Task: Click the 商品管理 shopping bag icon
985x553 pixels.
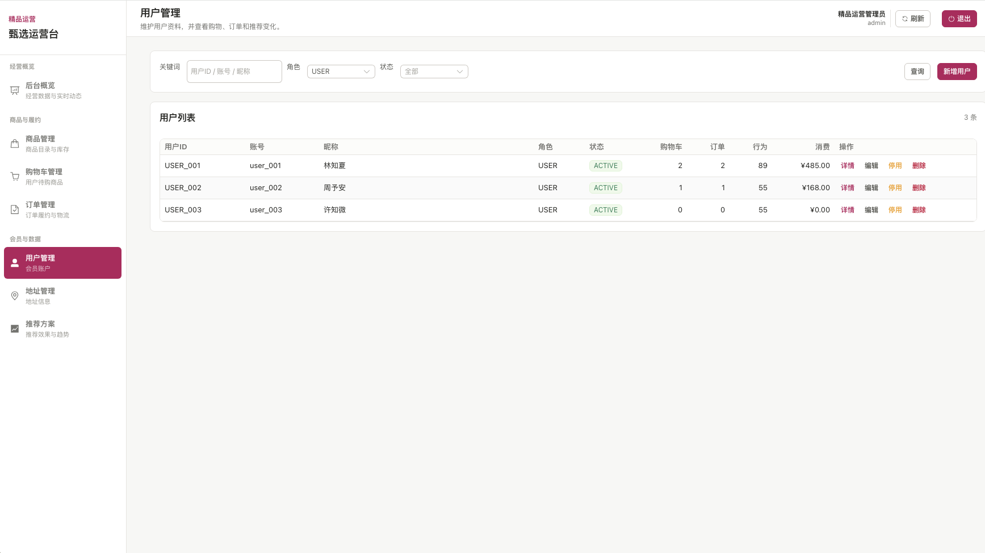Action: click(x=15, y=144)
